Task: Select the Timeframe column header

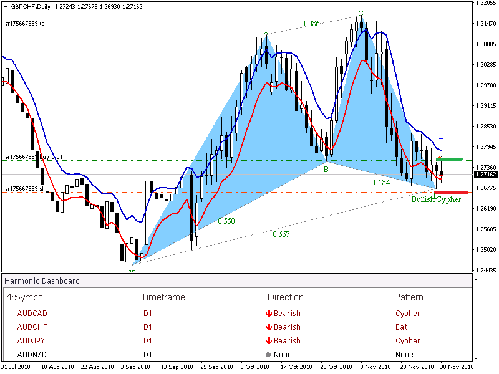Action: pyautogui.click(x=163, y=297)
